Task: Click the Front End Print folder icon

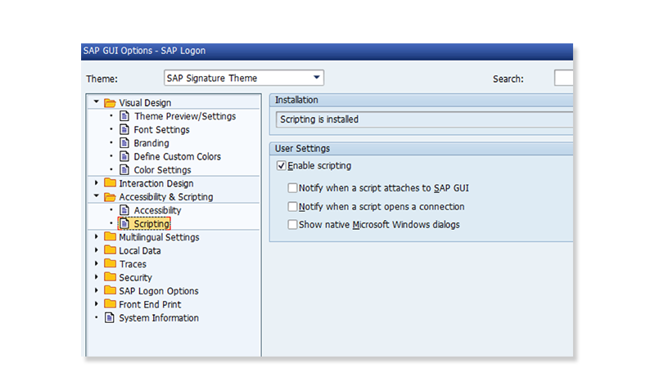Action: click(x=110, y=303)
